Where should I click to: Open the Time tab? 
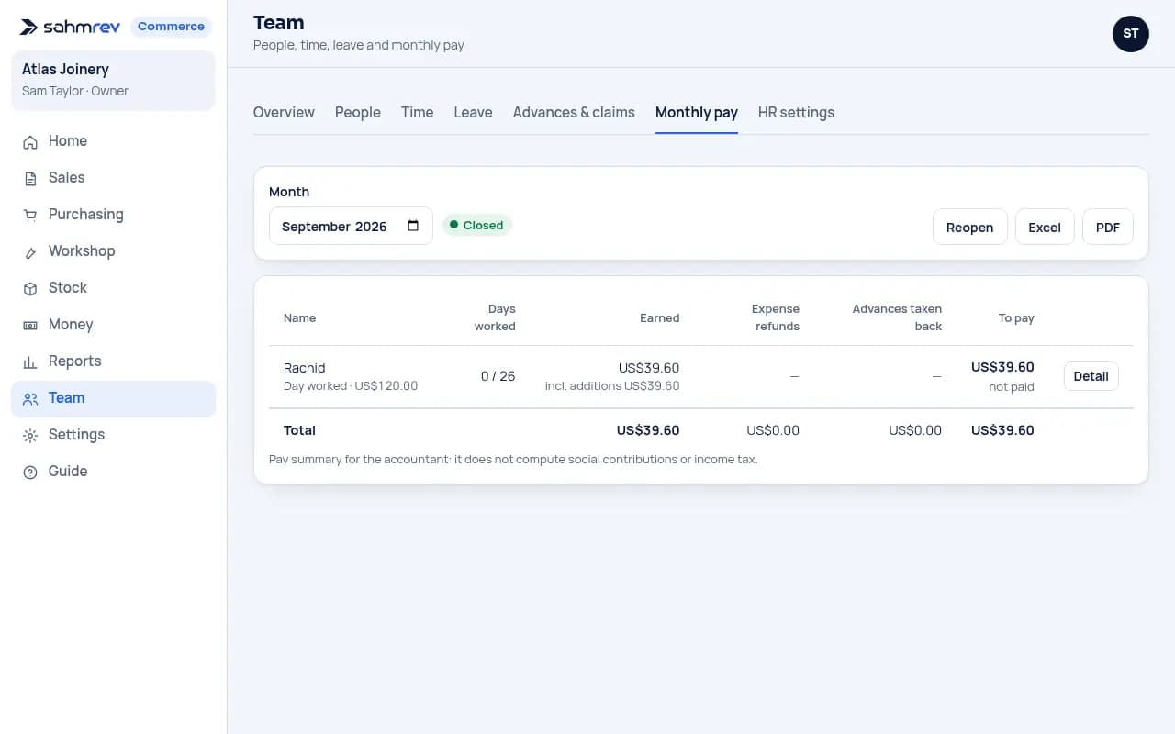(417, 112)
